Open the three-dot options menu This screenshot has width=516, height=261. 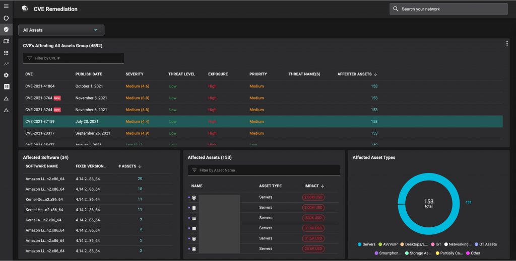507,44
